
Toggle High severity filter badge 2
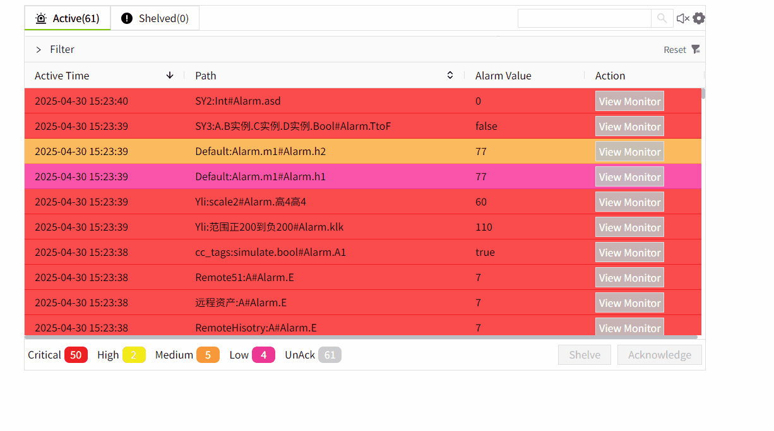click(x=133, y=355)
